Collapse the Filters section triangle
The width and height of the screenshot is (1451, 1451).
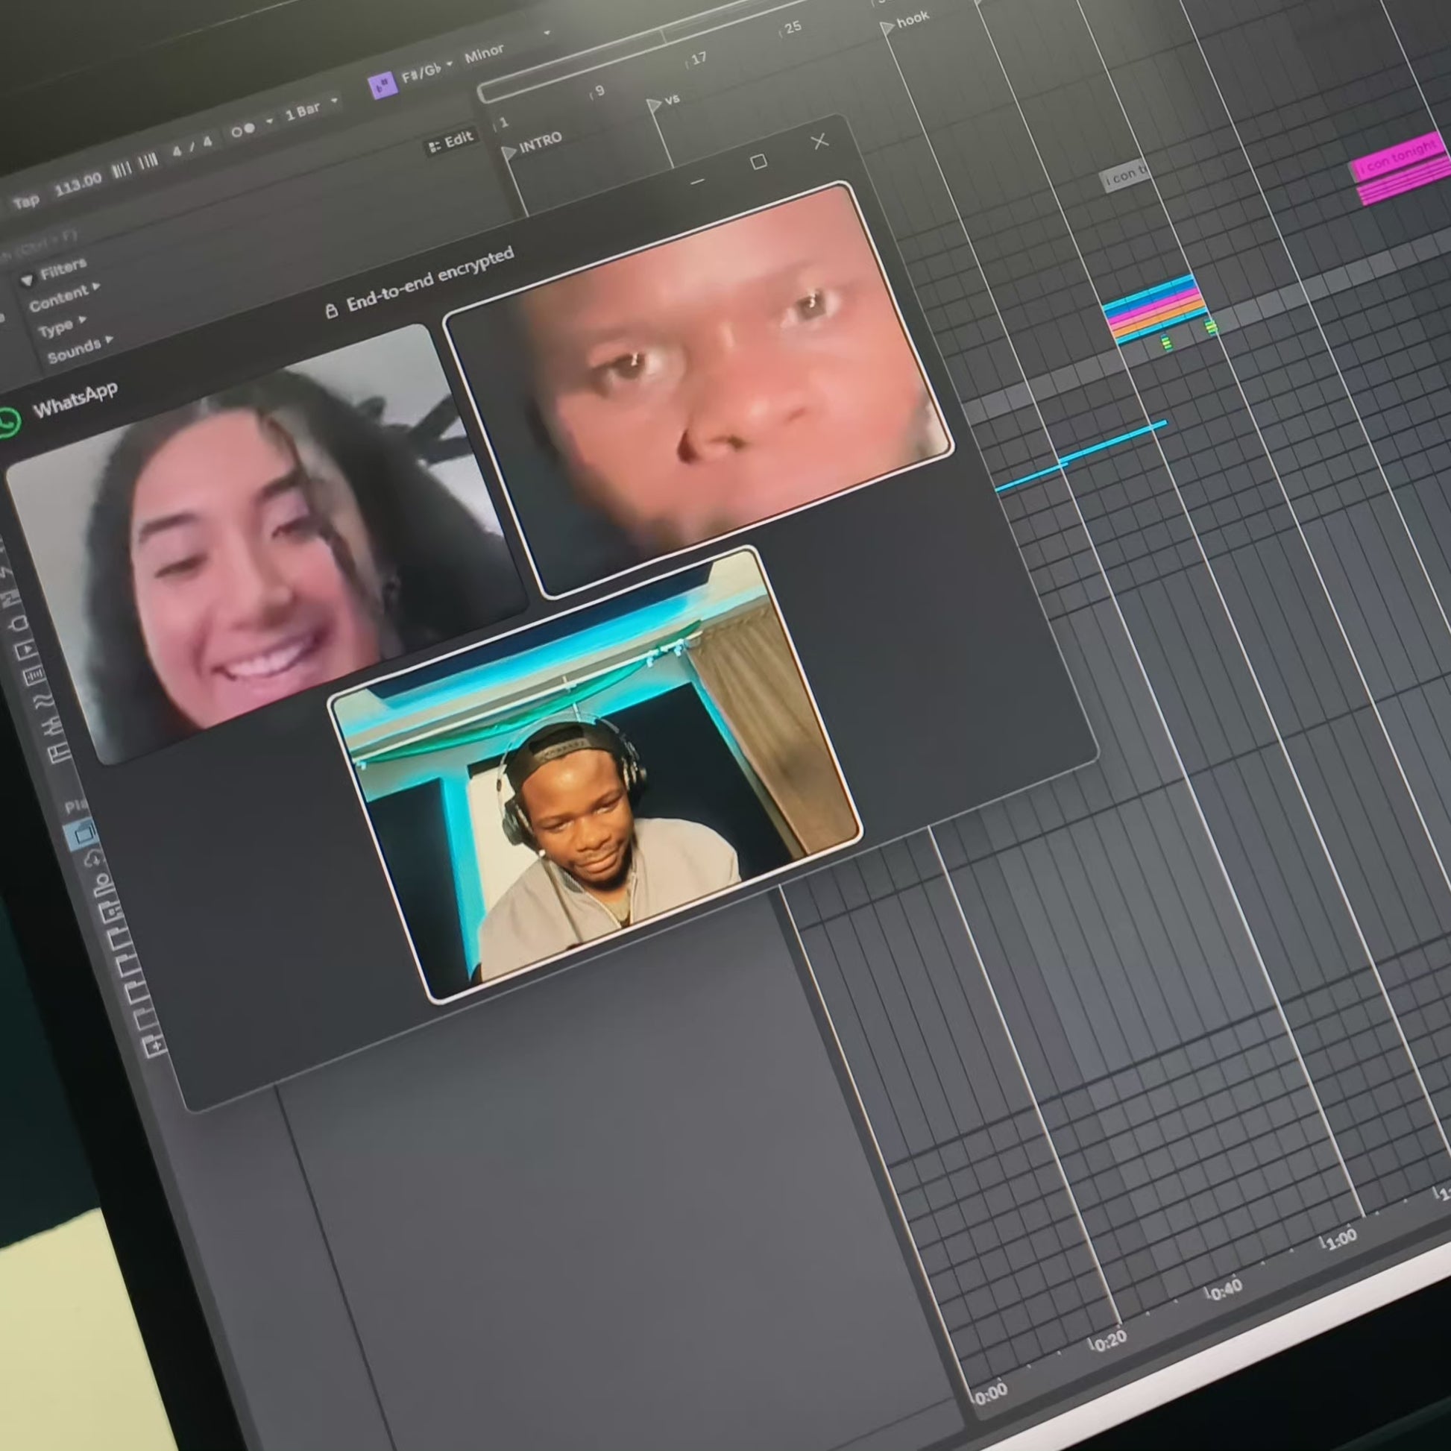click(x=28, y=280)
